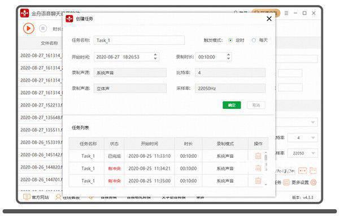The width and height of the screenshot is (339, 216).
Task: Select 有冲突 status in 11:35:00 task row
Action: [114, 181]
